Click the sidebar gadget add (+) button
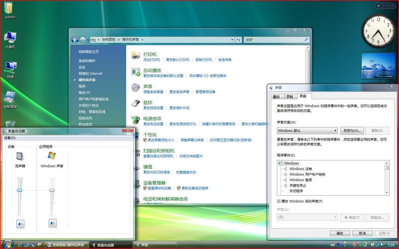 379,5
